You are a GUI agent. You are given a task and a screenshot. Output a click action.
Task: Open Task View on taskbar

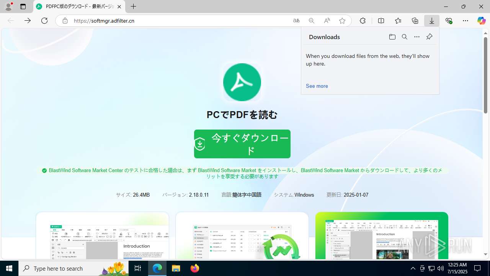(x=138, y=268)
